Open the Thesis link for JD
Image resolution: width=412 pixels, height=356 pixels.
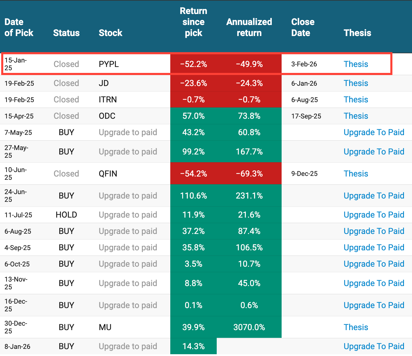point(356,83)
